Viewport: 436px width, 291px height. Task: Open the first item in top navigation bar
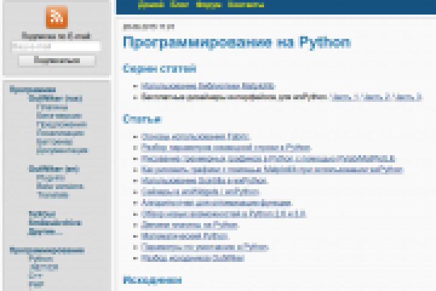coord(151,4)
